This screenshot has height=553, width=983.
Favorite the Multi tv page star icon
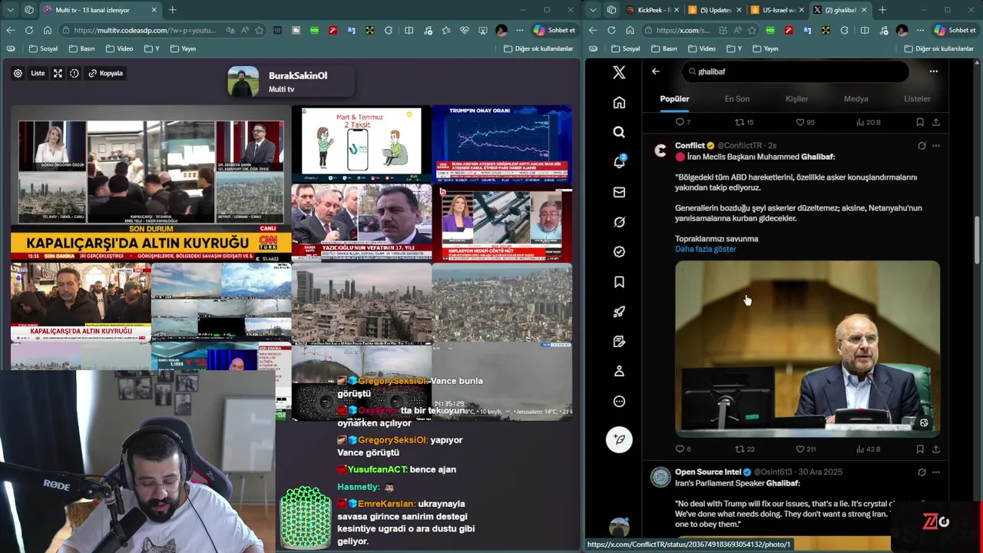(x=259, y=30)
